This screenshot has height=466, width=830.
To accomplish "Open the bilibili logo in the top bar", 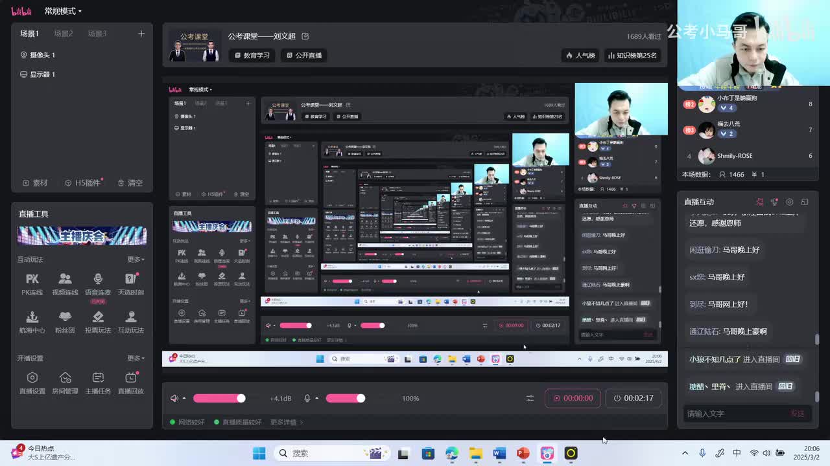I will click(x=21, y=11).
